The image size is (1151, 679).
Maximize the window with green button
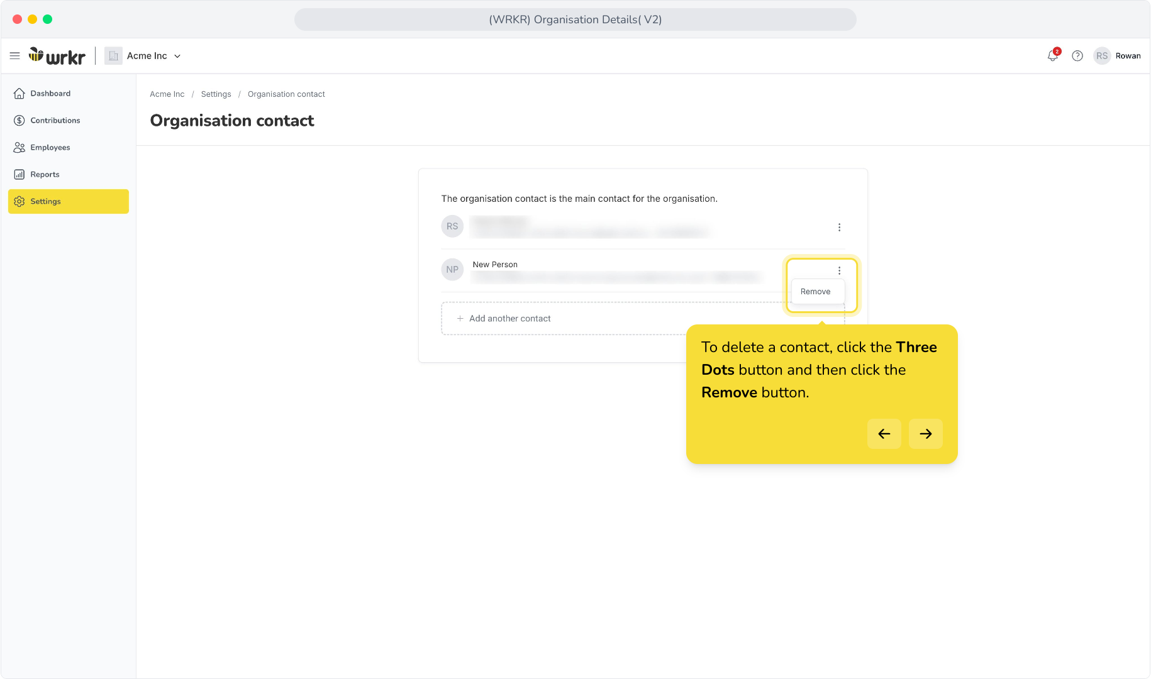(48, 19)
